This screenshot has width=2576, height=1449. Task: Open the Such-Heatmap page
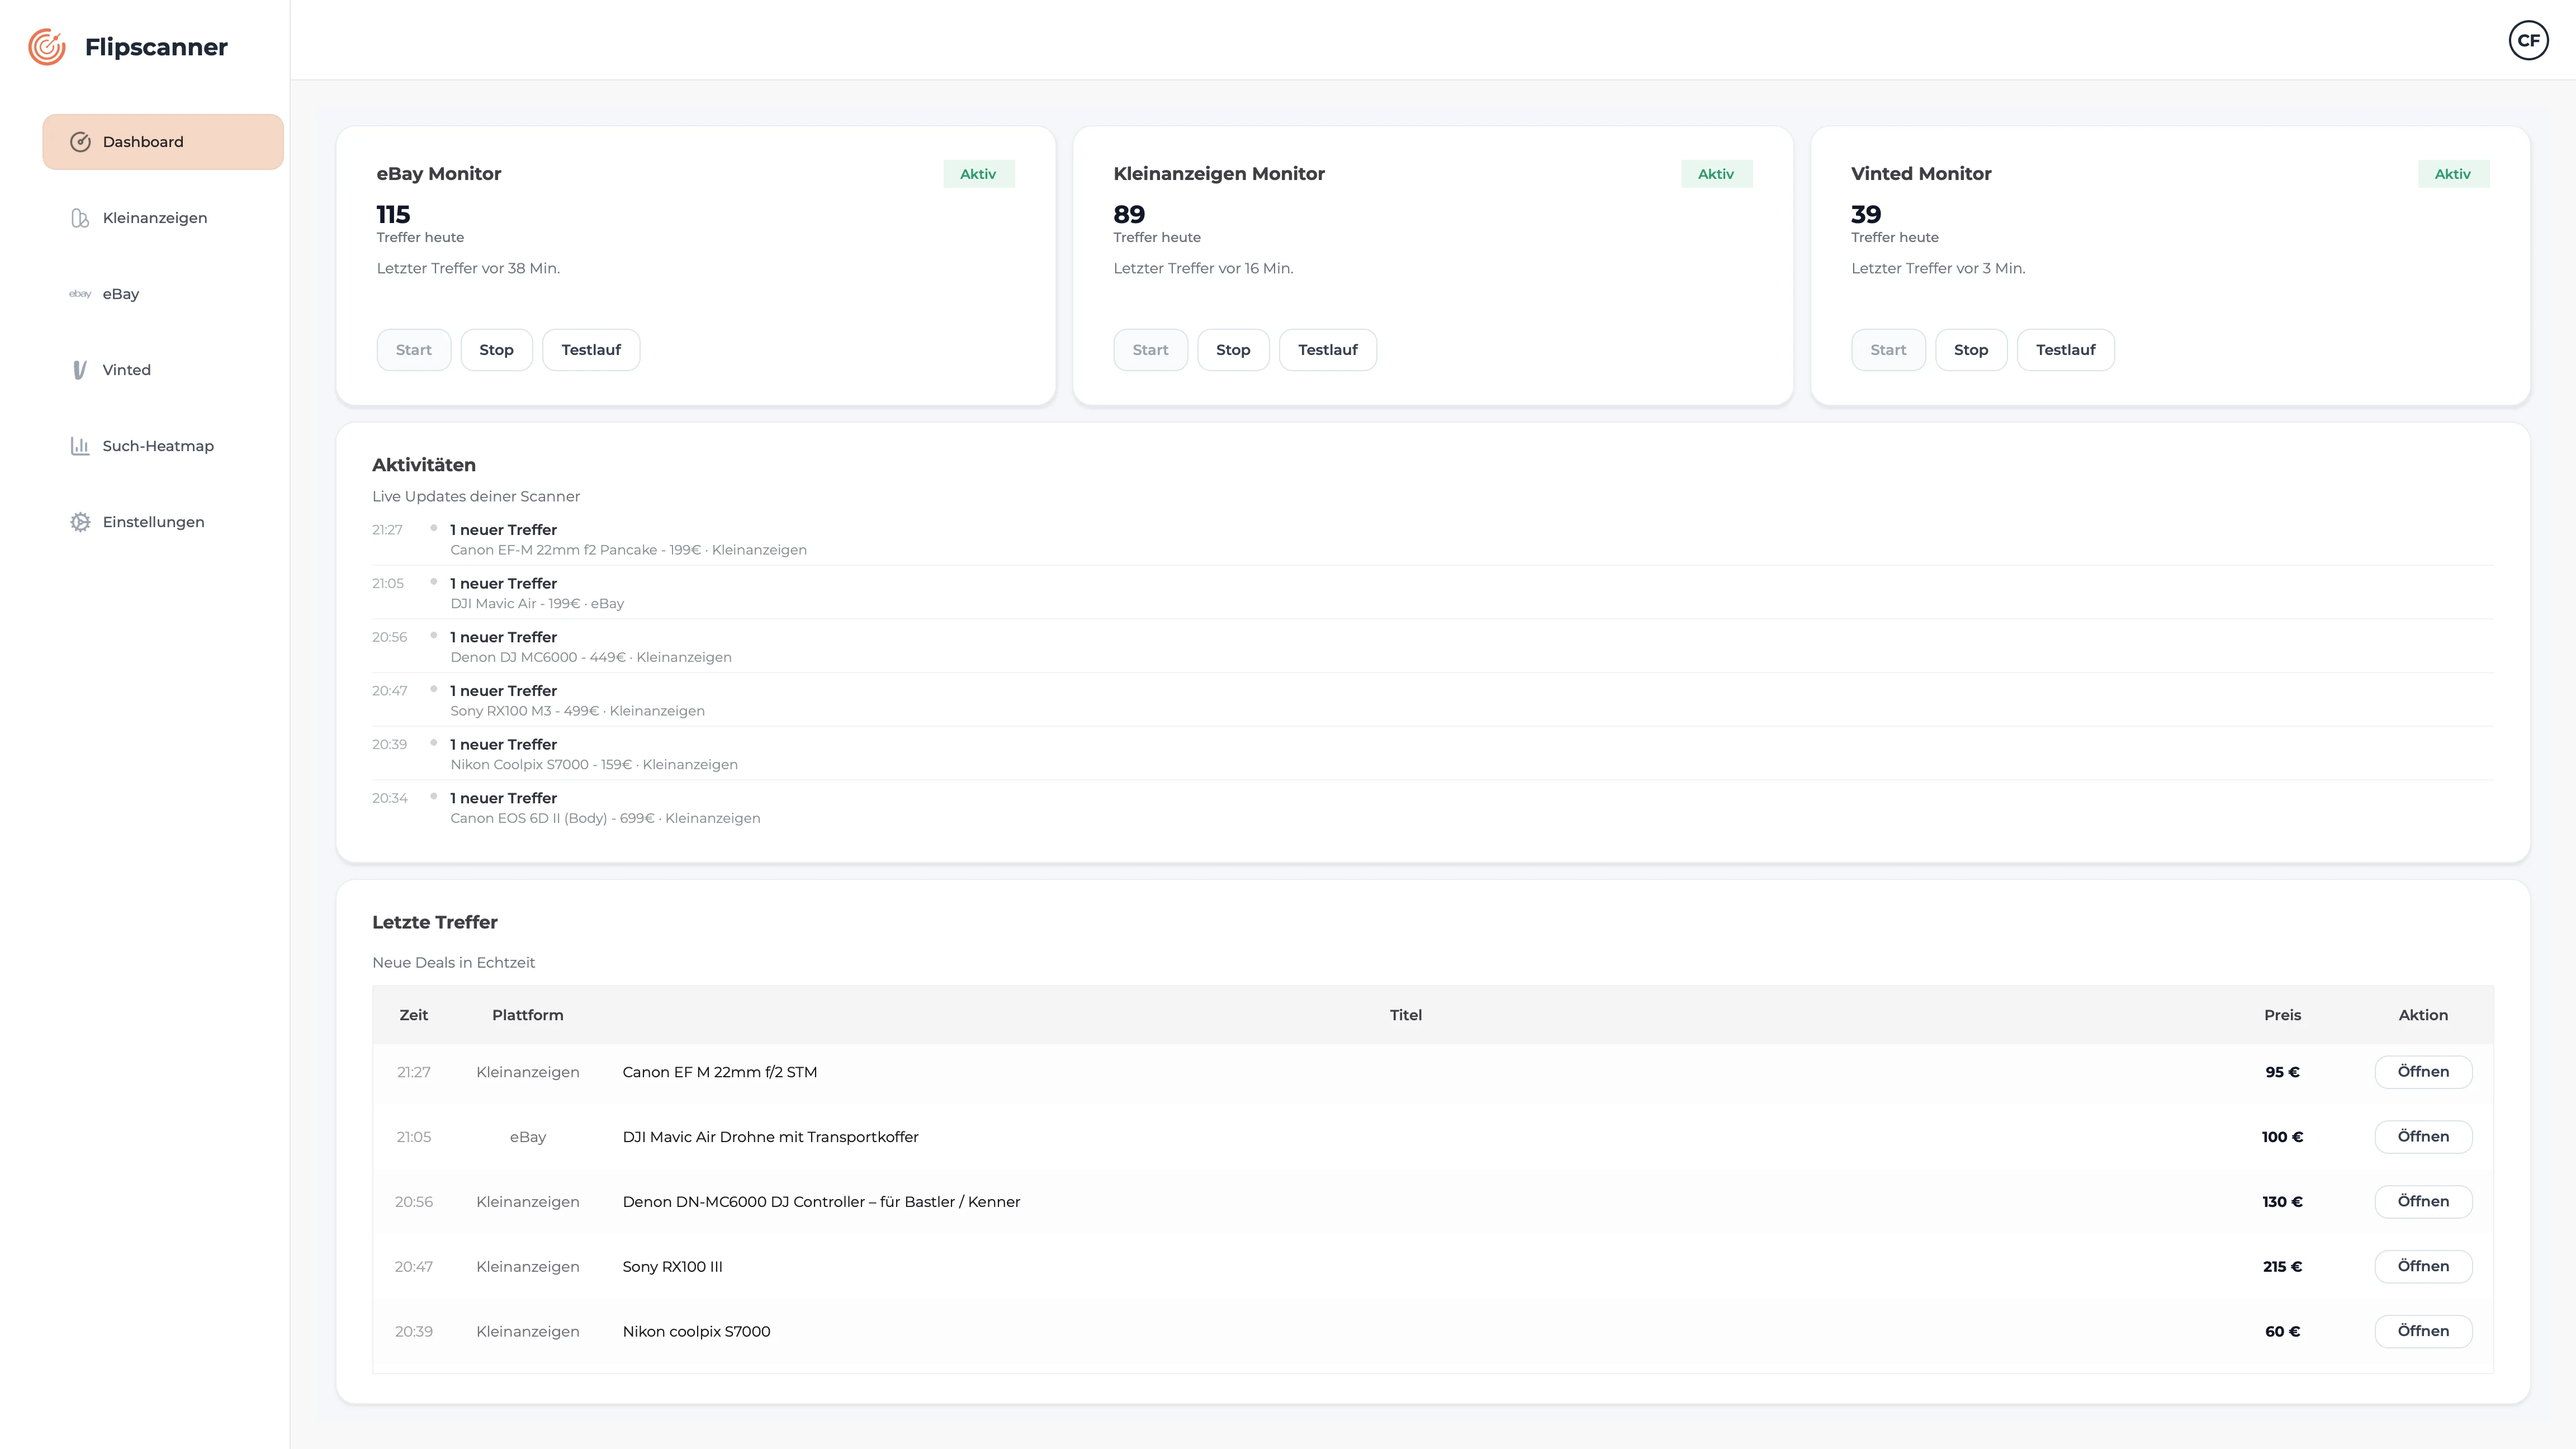(x=163, y=446)
